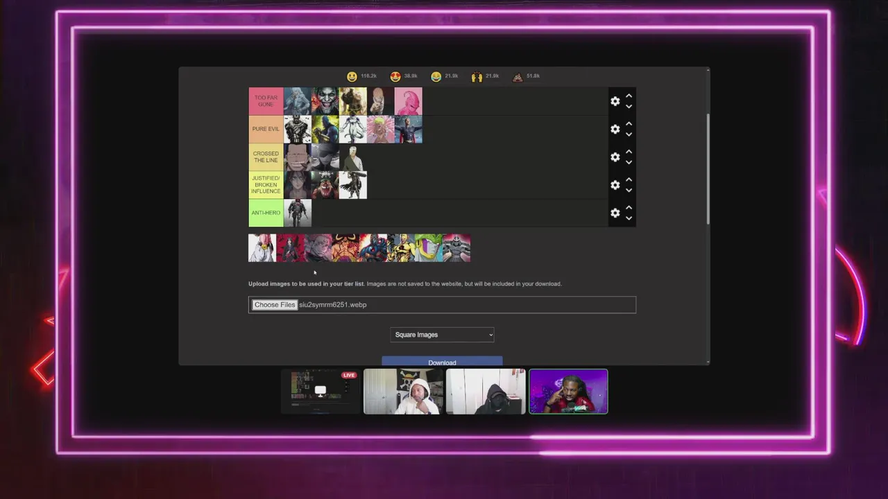The image size is (888, 499).
Task: Click the page vertical scrollbar
Action: (708, 168)
